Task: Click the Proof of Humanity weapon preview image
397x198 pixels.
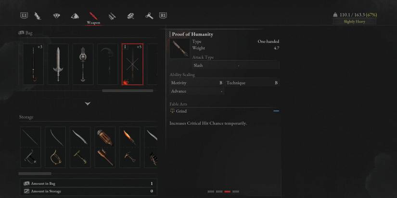Action: 180,48
